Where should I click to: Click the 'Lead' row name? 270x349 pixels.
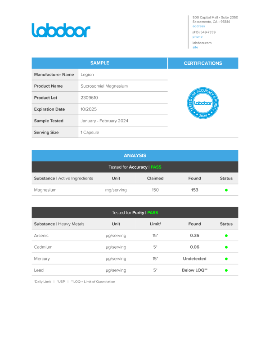pyautogui.click(x=39, y=270)
